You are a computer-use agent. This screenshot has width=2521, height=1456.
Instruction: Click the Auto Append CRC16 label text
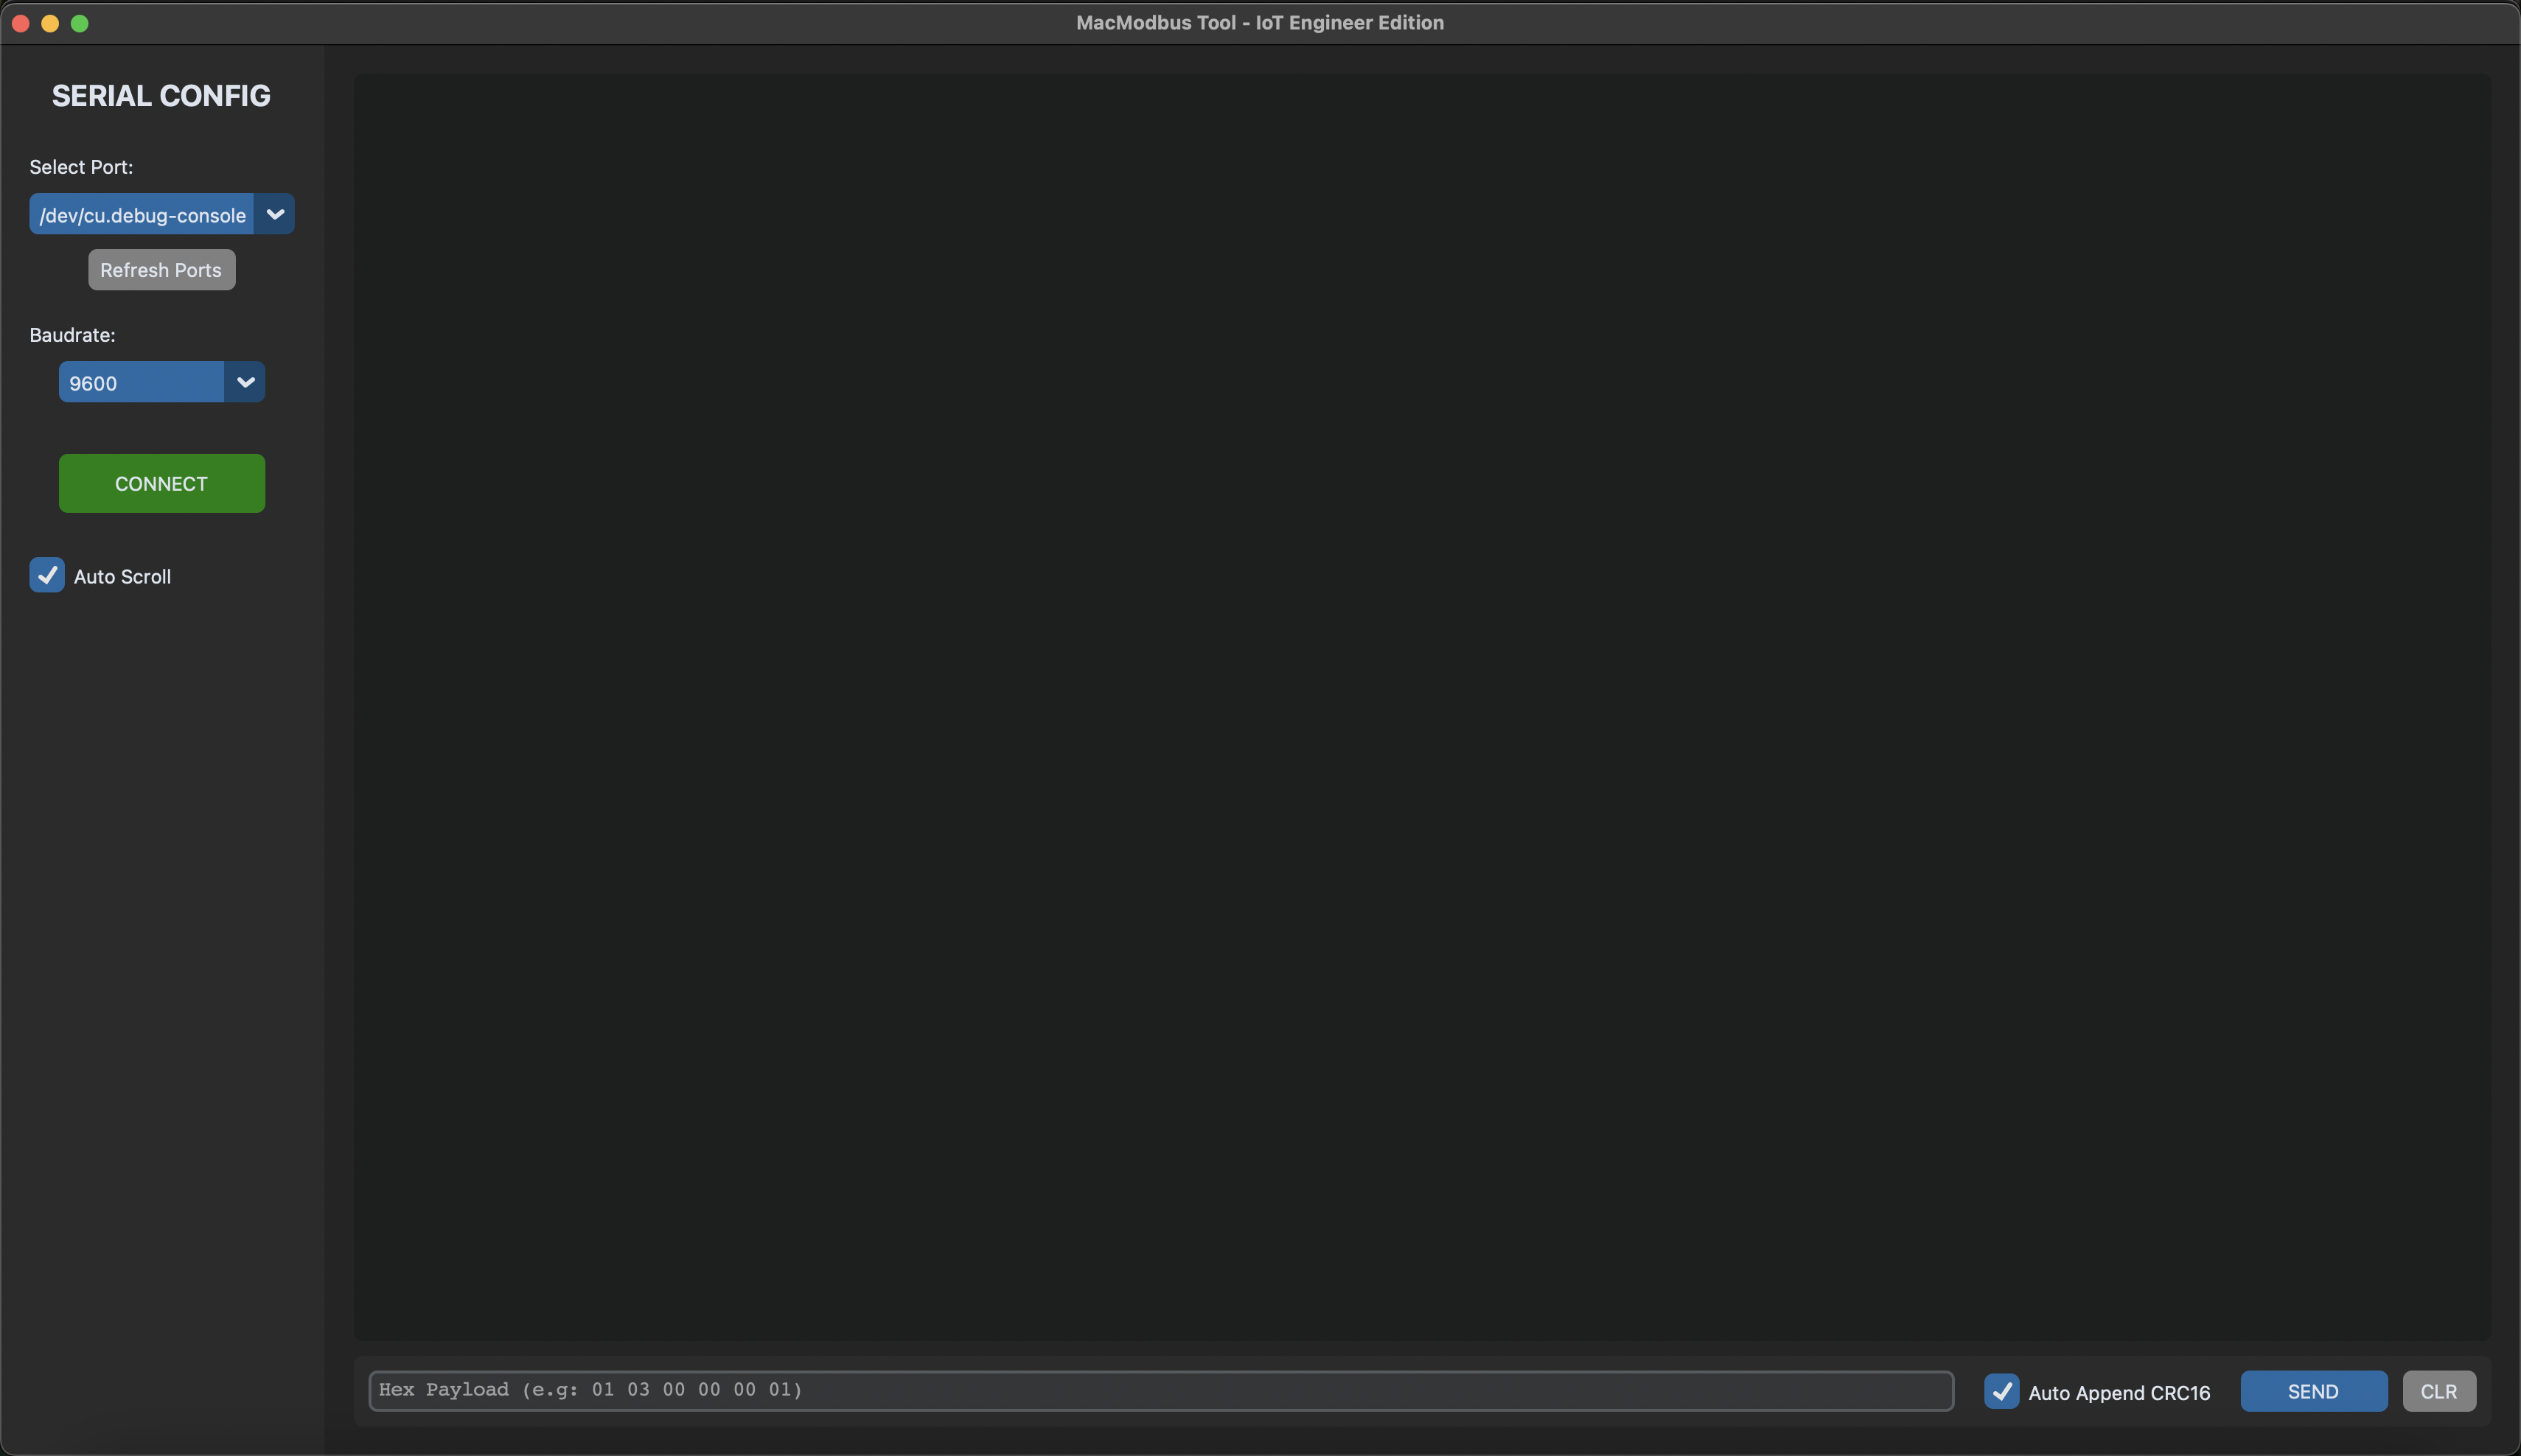tap(2119, 1393)
